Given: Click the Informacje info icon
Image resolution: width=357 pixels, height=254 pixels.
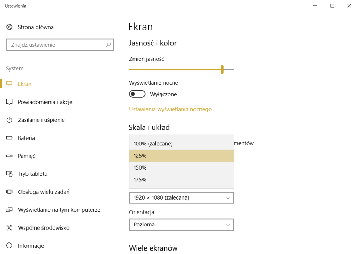Looking at the screenshot, I should pyautogui.click(x=9, y=246).
